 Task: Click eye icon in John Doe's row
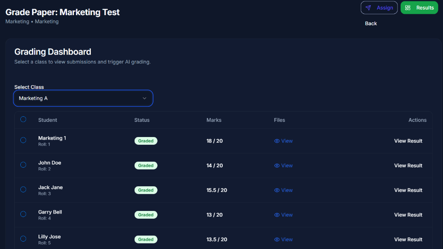point(277,166)
